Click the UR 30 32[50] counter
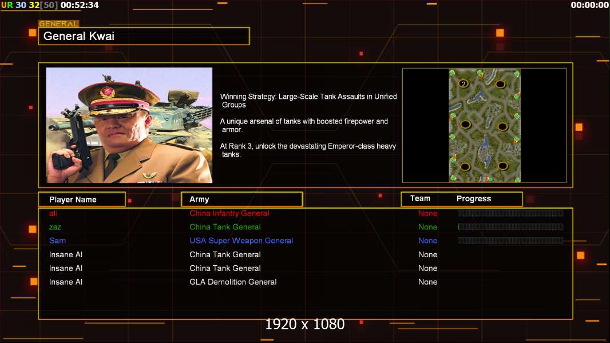The image size is (610, 343). (x=30, y=5)
